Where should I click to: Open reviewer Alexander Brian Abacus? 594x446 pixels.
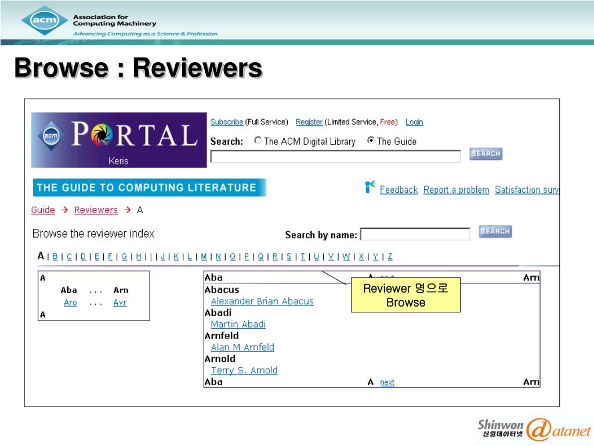[262, 301]
